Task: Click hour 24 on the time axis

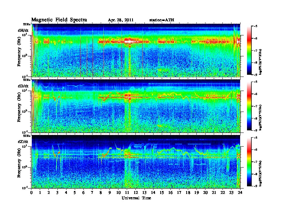Action: click(240, 192)
